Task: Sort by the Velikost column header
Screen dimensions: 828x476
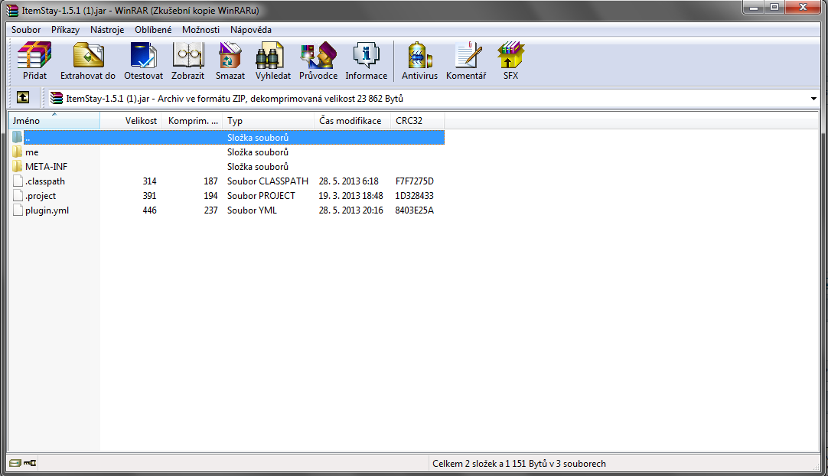Action: point(130,120)
